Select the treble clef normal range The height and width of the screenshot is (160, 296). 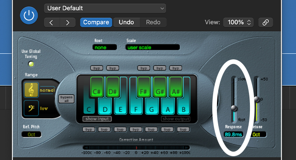(31, 90)
